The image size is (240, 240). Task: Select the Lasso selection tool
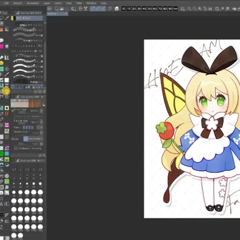(1, 18)
